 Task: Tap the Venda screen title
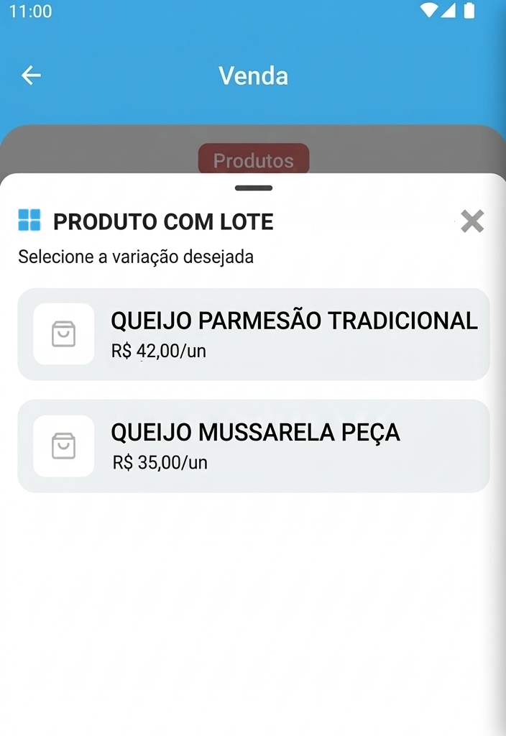click(253, 75)
